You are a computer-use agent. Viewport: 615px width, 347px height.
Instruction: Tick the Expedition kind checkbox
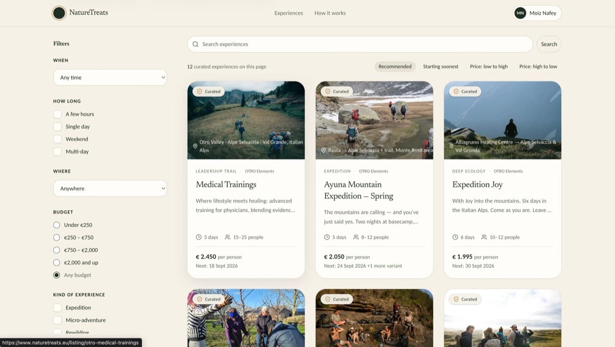(x=57, y=308)
